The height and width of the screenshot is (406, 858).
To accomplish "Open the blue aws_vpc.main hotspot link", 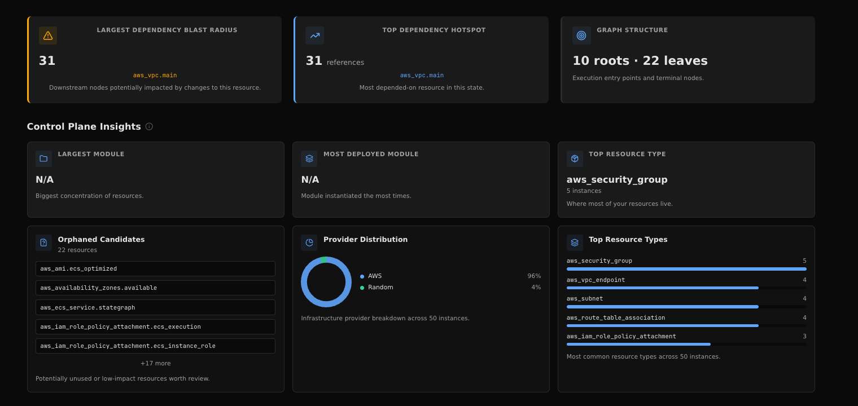I will coord(422,76).
